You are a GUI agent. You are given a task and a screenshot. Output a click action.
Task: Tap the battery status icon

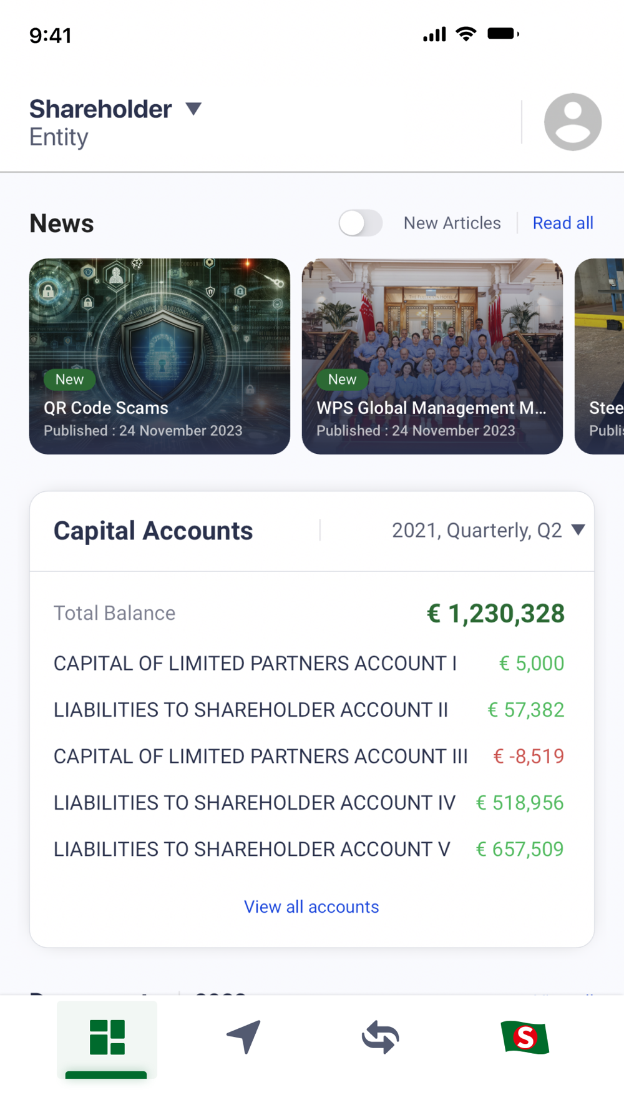(502, 34)
